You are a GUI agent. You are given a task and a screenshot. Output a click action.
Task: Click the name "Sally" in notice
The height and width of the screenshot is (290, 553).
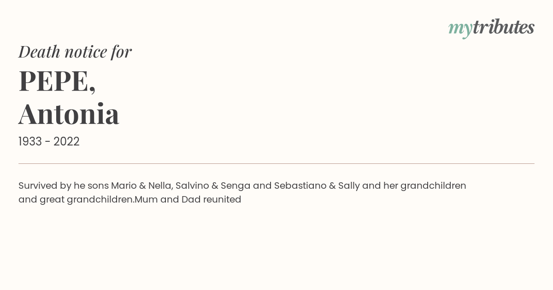click(x=349, y=186)
